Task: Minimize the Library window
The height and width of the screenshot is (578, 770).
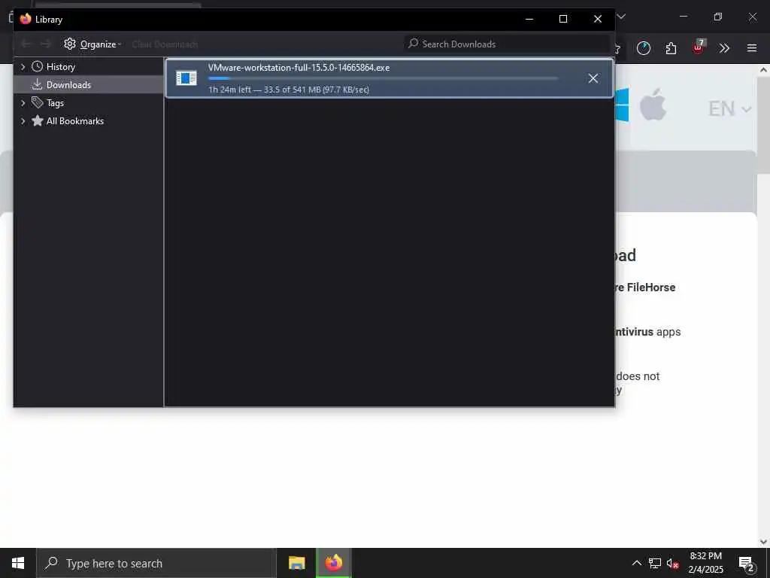Action: (x=529, y=19)
